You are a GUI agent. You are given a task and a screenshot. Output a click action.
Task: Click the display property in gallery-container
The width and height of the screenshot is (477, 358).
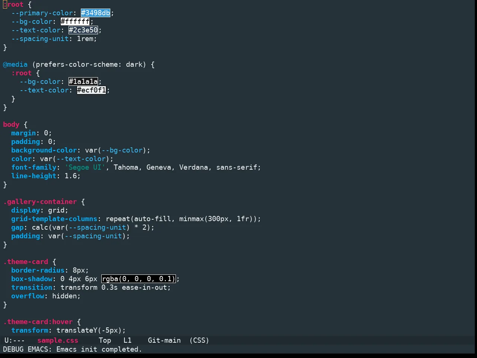pyautogui.click(x=26, y=210)
